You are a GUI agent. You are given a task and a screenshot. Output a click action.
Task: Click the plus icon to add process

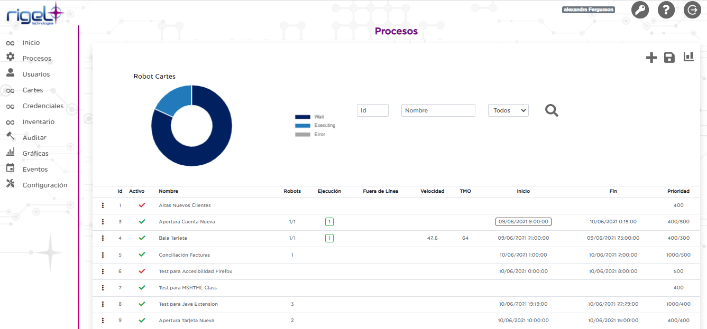tap(651, 58)
